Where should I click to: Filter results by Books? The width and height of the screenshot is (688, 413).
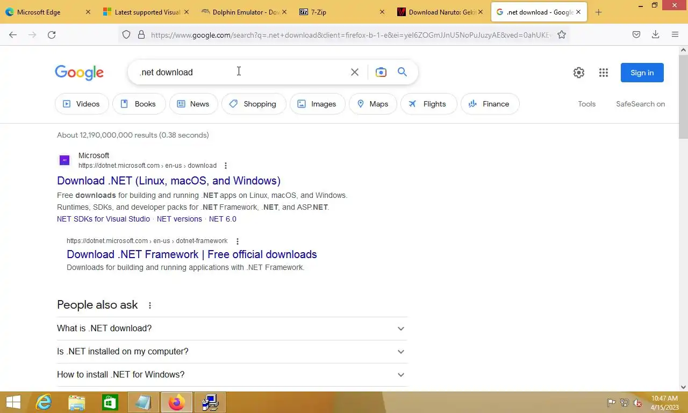click(x=139, y=104)
